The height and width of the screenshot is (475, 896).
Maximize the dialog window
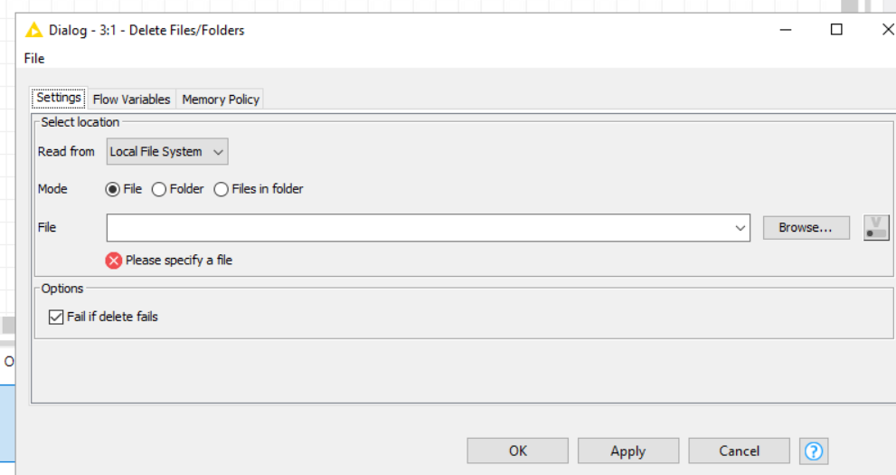coord(836,29)
